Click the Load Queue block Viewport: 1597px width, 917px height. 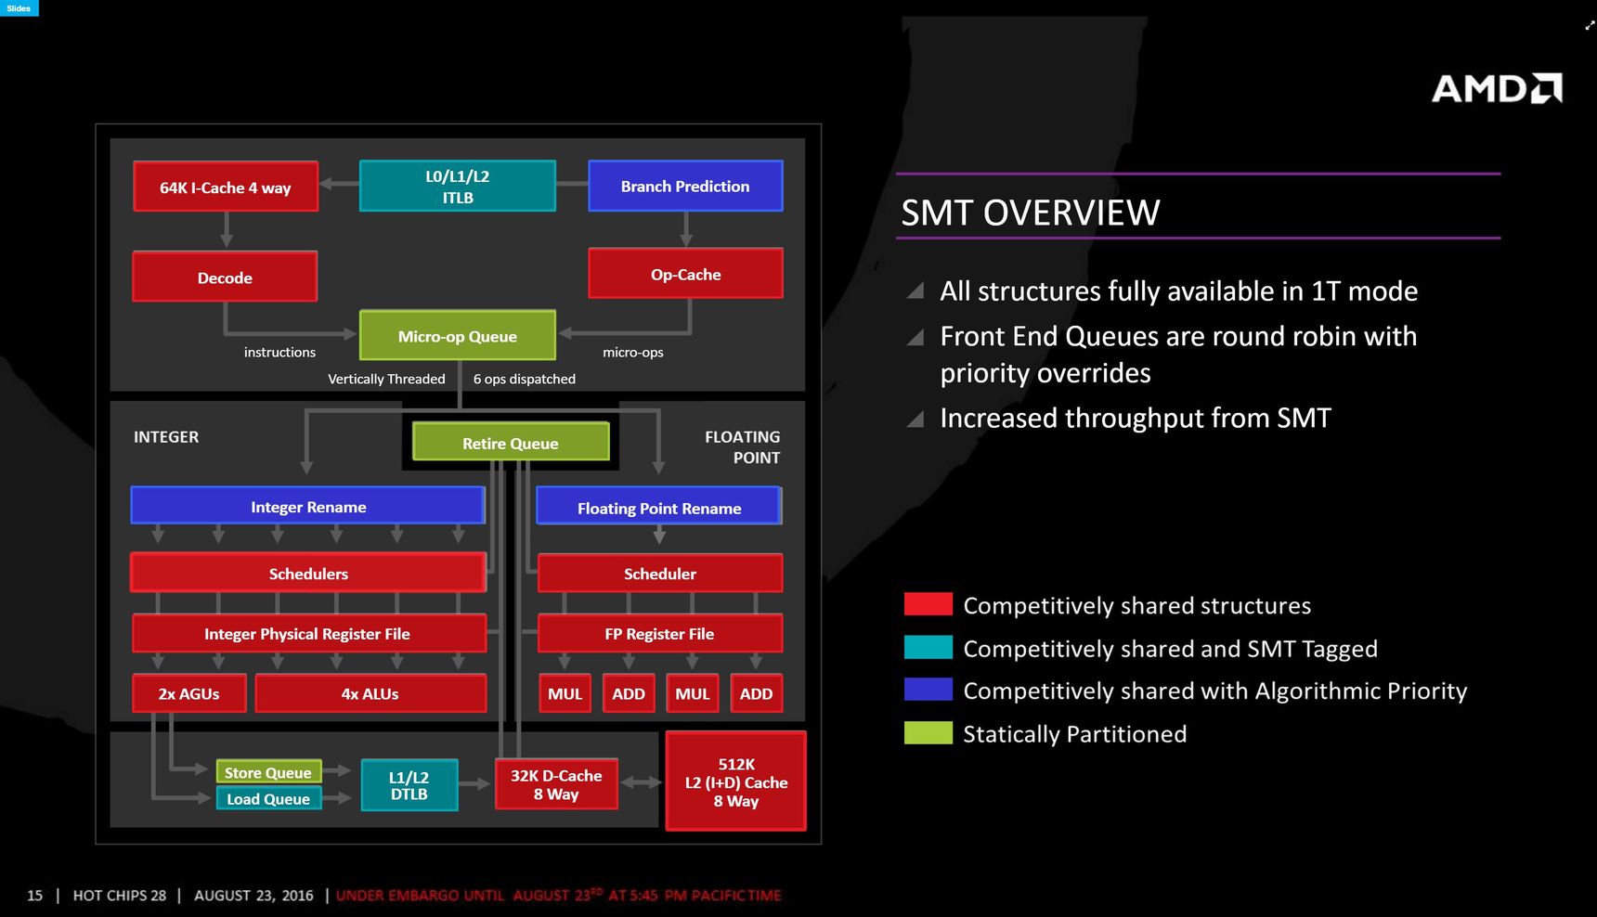coord(269,798)
